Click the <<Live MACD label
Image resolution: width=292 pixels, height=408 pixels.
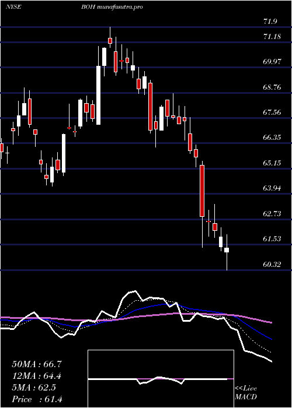pyautogui.click(x=246, y=393)
